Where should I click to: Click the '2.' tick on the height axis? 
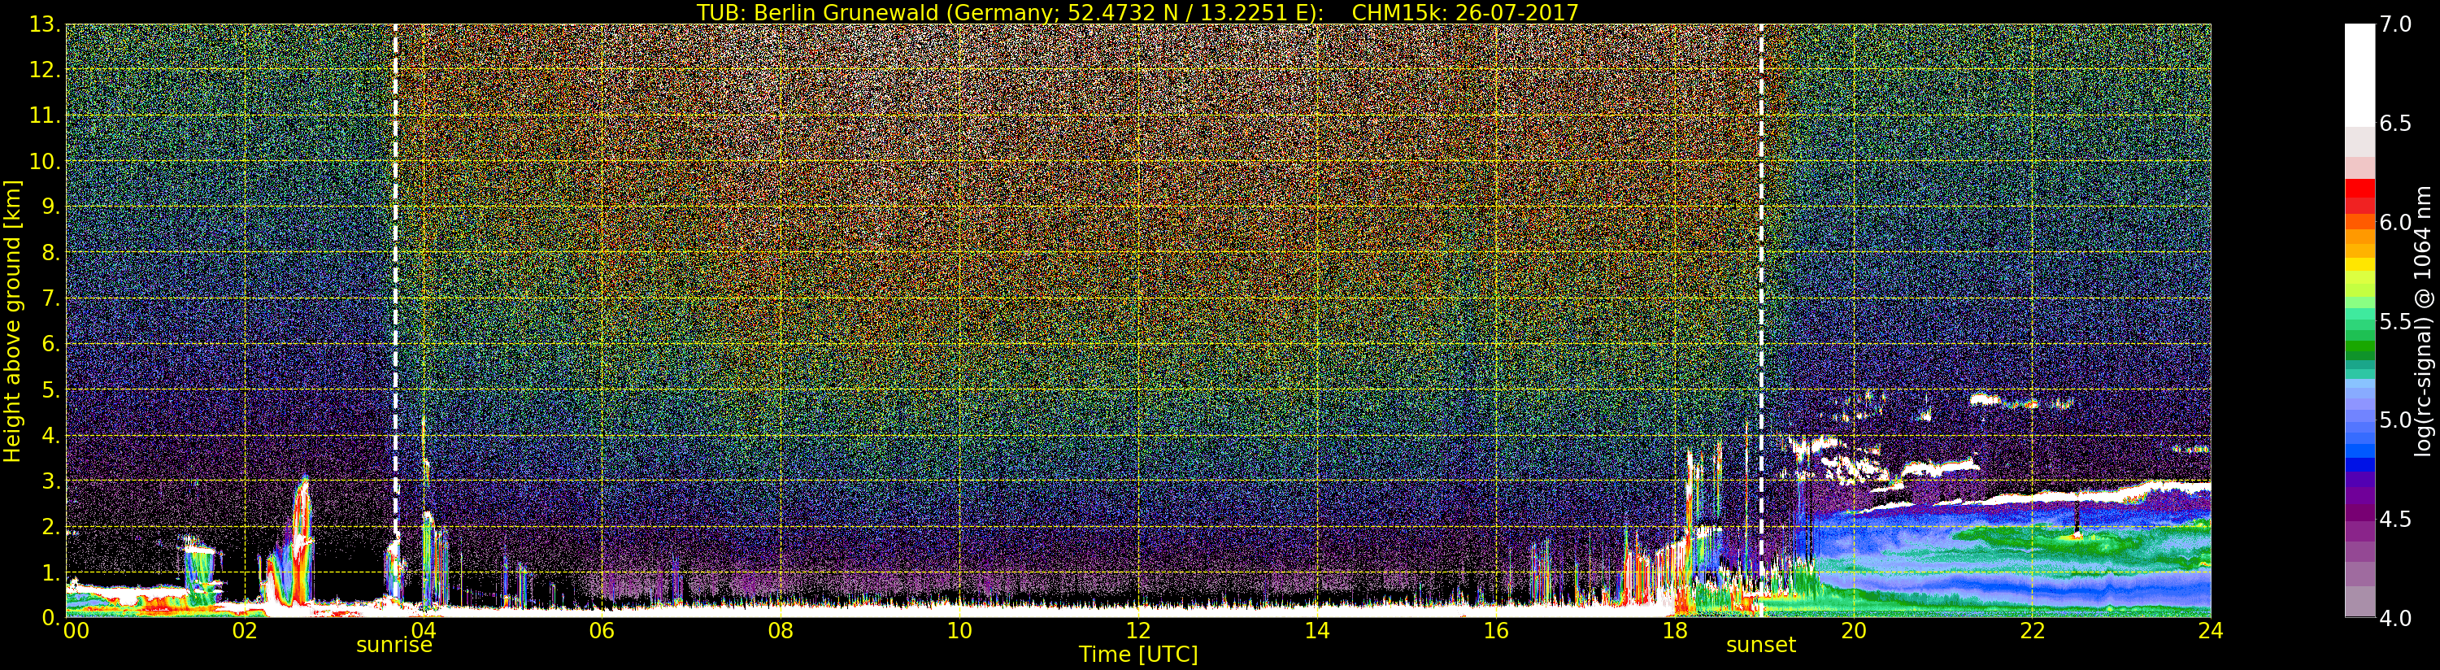pyautogui.click(x=51, y=526)
